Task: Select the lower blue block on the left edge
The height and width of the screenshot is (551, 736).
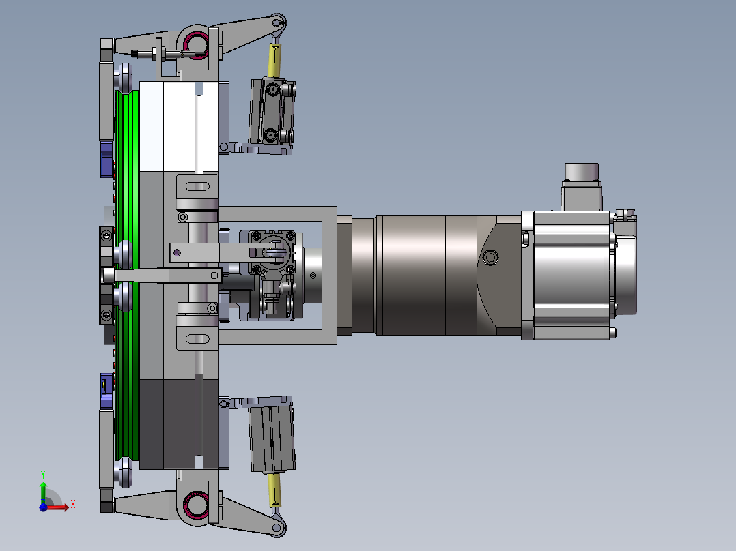Action: tap(107, 391)
